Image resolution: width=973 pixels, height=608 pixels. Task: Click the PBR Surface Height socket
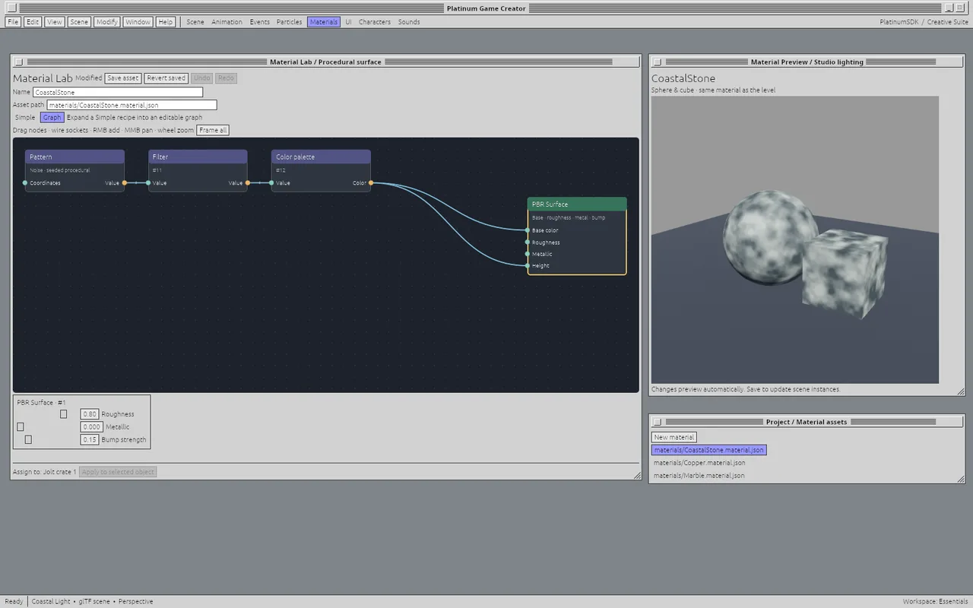tap(528, 266)
